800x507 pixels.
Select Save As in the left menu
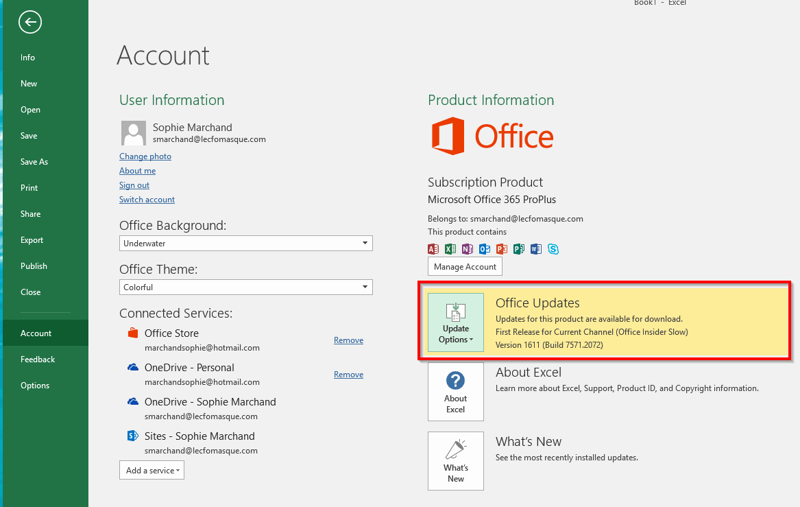[34, 162]
